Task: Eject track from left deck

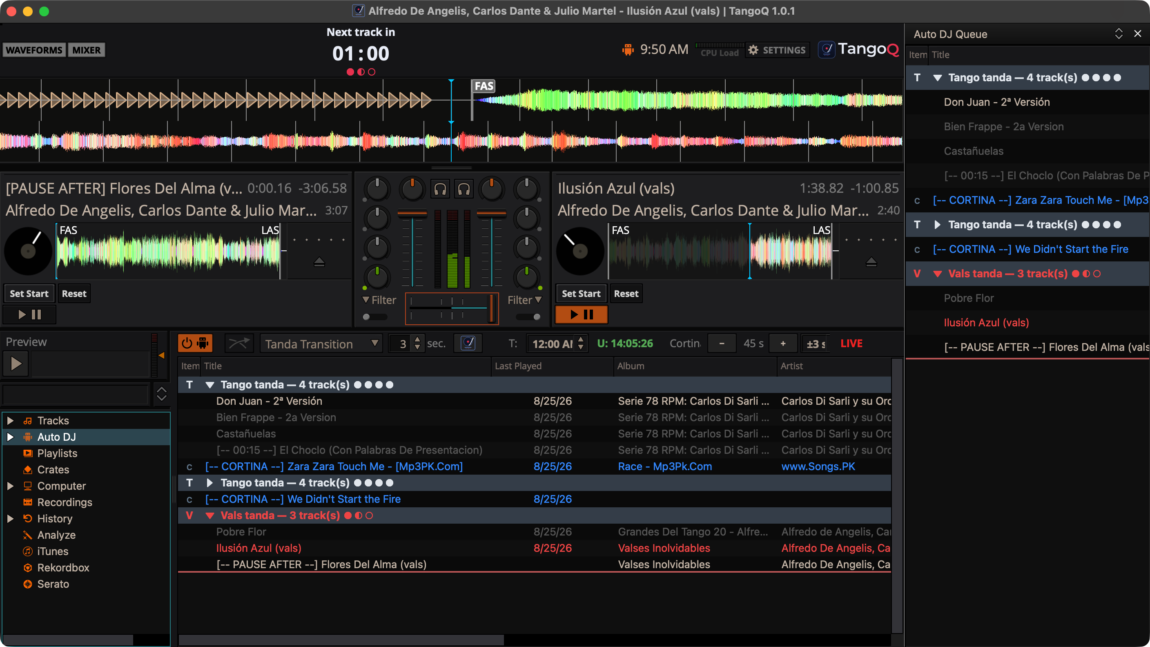Action: point(319,262)
